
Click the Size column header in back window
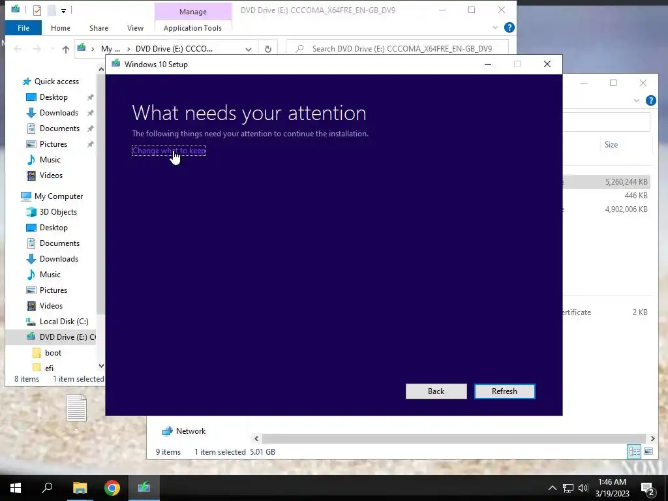point(611,145)
